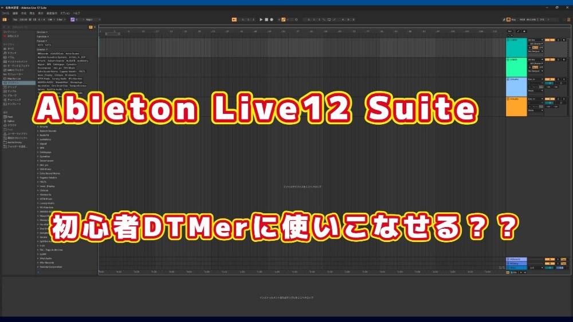Image resolution: width=573 pixels, height=322 pixels.
Task: Open the 現在のプロジェクト place
Action: pyautogui.click(x=17, y=138)
